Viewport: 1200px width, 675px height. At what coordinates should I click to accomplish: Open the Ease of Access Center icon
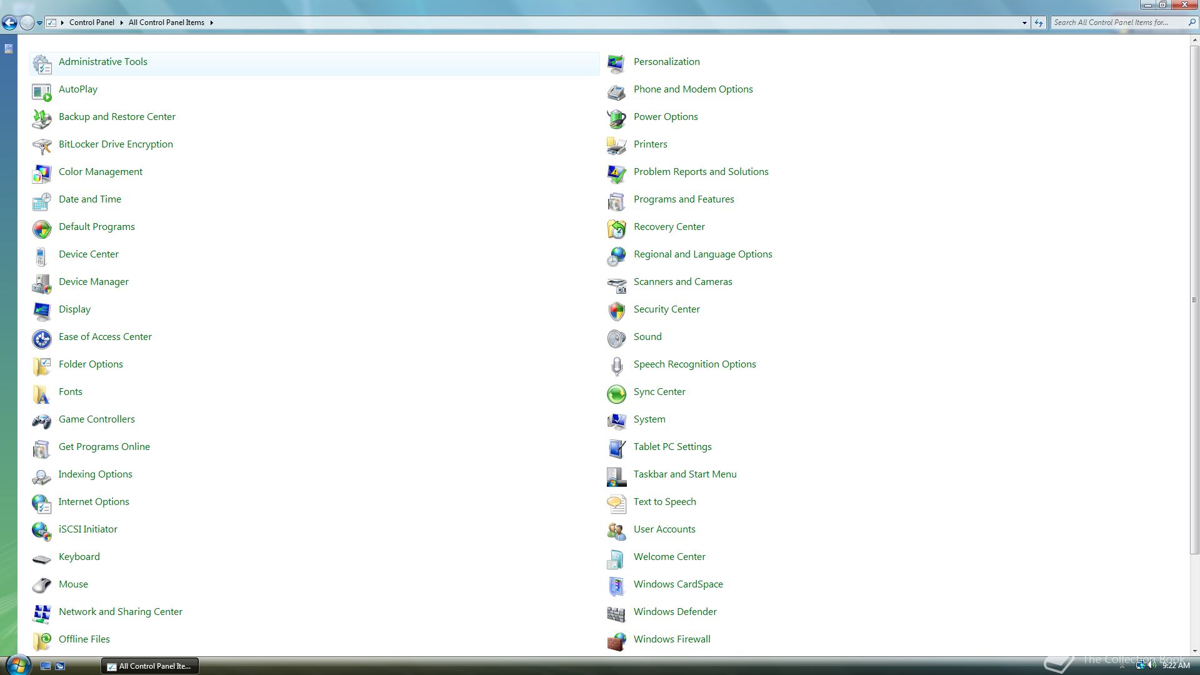[x=42, y=339]
